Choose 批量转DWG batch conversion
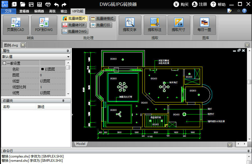 75,32
